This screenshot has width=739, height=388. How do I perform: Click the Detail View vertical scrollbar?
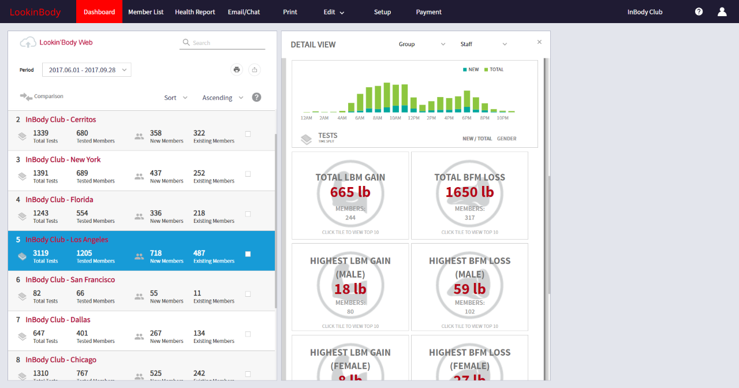(548, 236)
